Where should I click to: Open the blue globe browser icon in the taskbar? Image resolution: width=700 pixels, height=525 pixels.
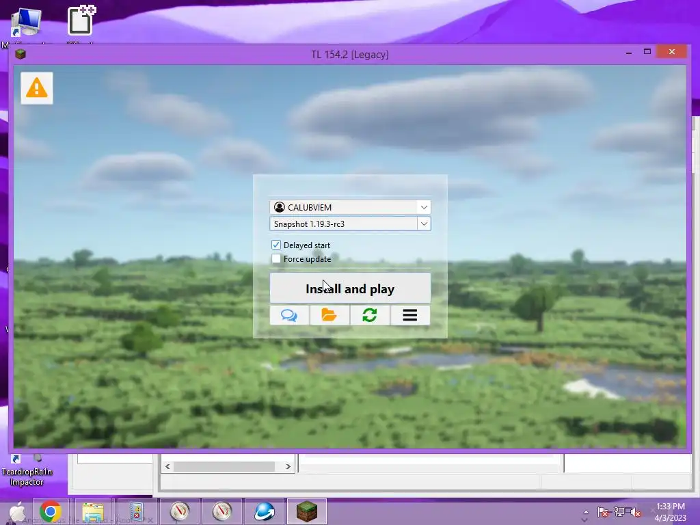265,511
